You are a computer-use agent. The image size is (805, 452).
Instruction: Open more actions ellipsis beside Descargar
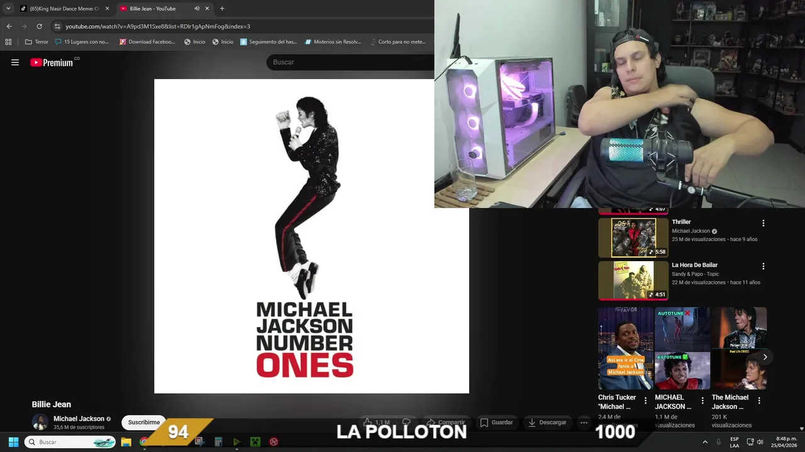(584, 422)
